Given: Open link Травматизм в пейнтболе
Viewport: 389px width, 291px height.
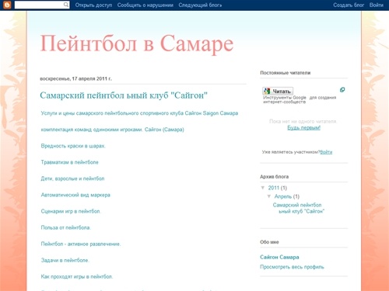Looking at the screenshot, I should 69,162.
